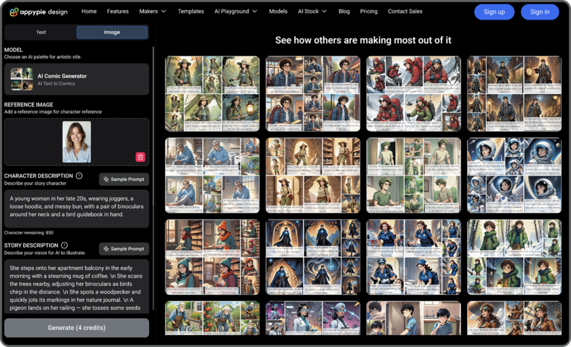Open the Contact Sales link
The width and height of the screenshot is (571, 347).
point(405,12)
